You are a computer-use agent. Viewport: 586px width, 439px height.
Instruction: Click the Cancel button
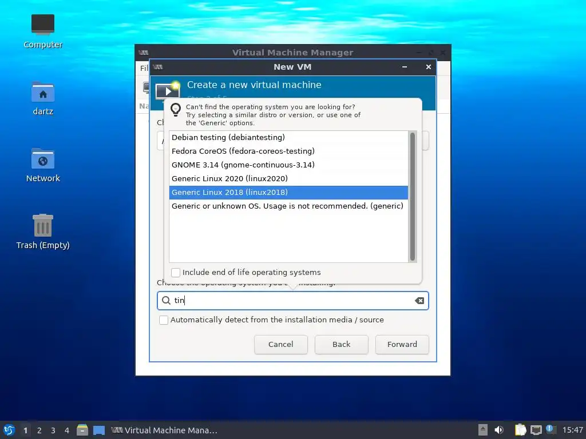point(280,345)
